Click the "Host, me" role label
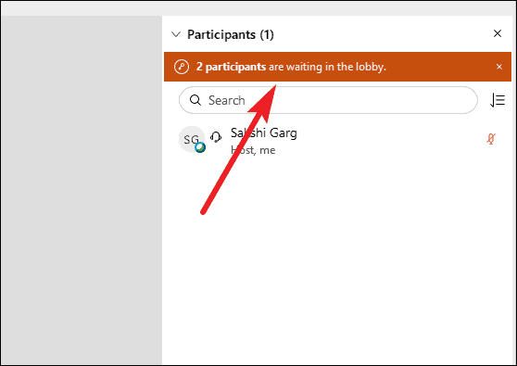Screen dimensions: 517x366 pyautogui.click(x=253, y=150)
